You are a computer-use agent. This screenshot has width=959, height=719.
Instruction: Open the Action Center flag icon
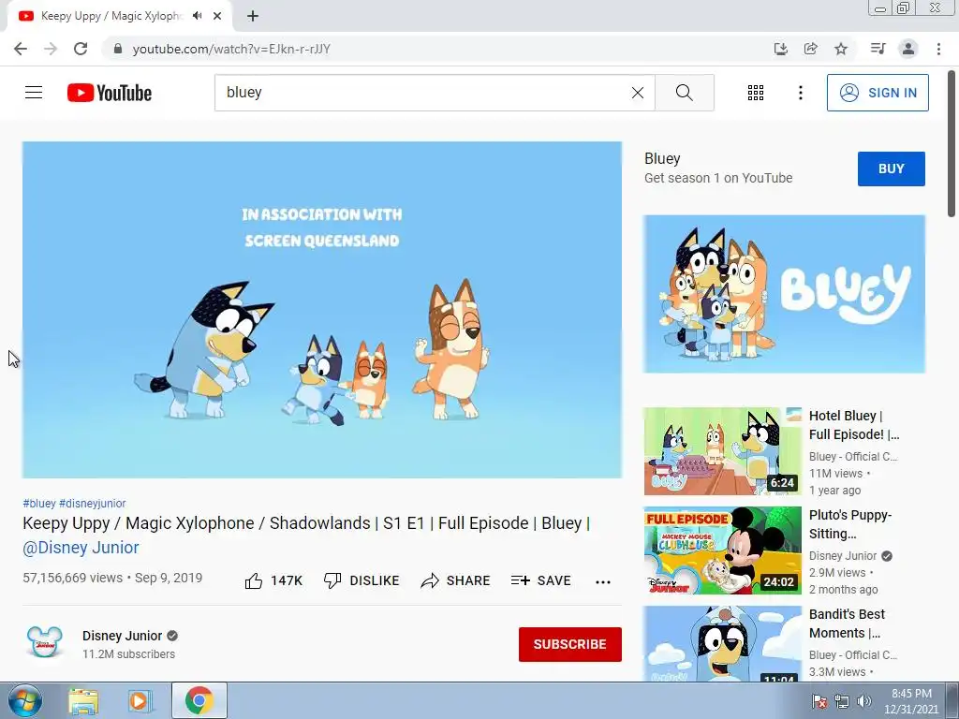tap(819, 701)
